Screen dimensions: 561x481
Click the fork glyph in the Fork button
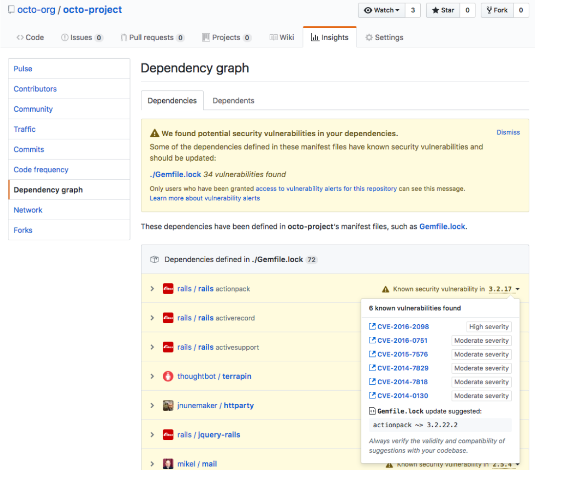(x=489, y=10)
